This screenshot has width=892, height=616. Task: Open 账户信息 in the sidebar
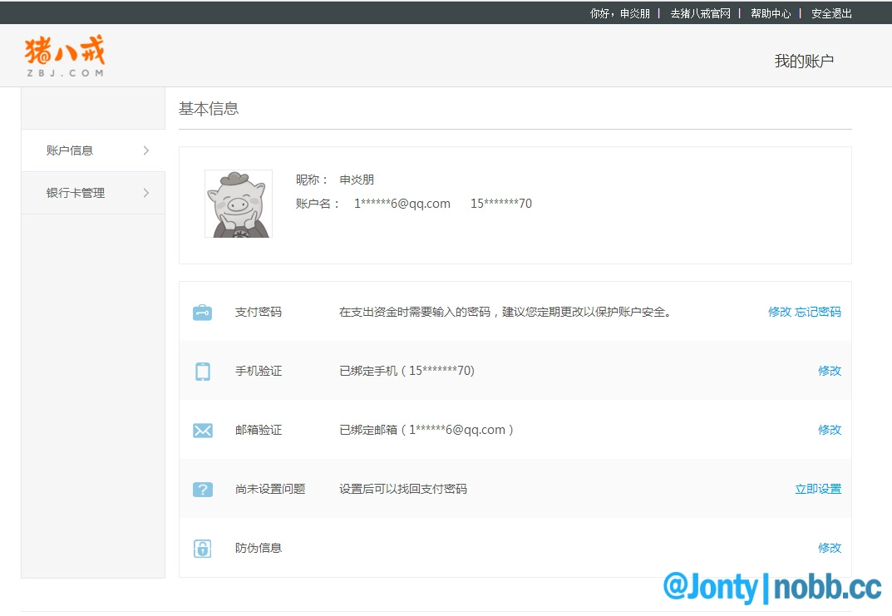click(x=70, y=150)
